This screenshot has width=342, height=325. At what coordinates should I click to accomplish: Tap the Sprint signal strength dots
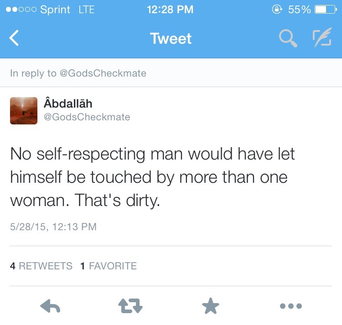pos(21,10)
